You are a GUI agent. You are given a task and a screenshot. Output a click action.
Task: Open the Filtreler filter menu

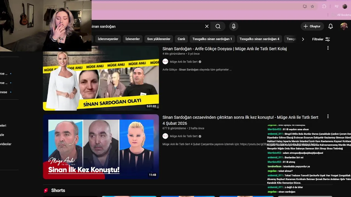pyautogui.click(x=321, y=39)
